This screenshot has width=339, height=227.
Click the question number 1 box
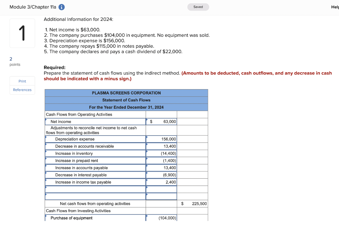[x=22, y=33]
